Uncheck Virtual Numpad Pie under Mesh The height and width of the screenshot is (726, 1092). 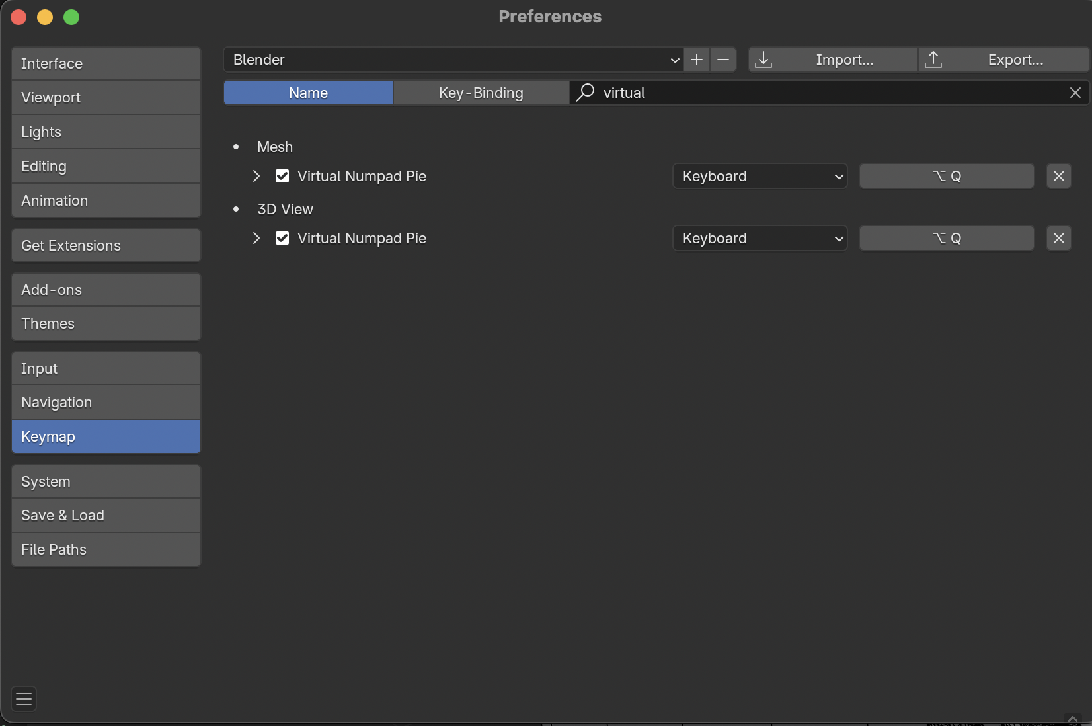[x=282, y=176]
